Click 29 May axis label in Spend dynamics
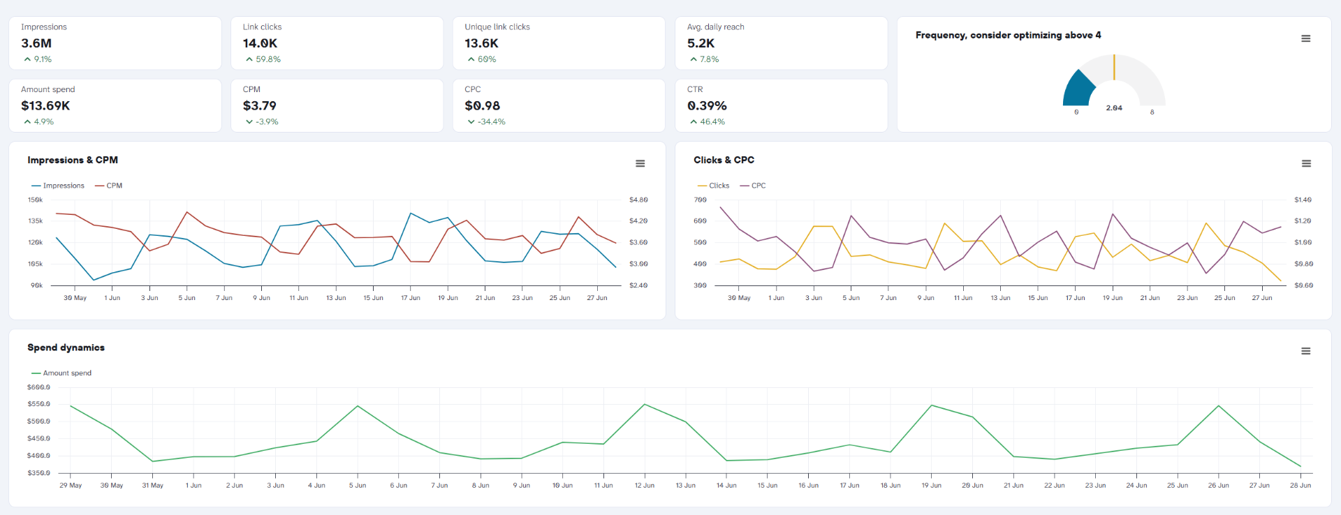This screenshot has width=1341, height=515. 71,485
